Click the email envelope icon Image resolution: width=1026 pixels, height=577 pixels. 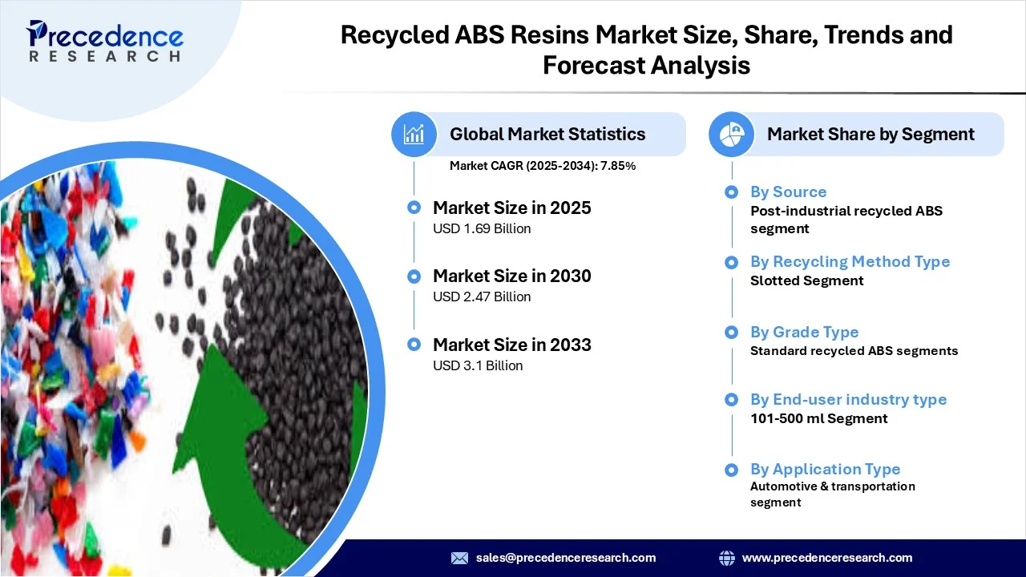pyautogui.click(x=459, y=558)
